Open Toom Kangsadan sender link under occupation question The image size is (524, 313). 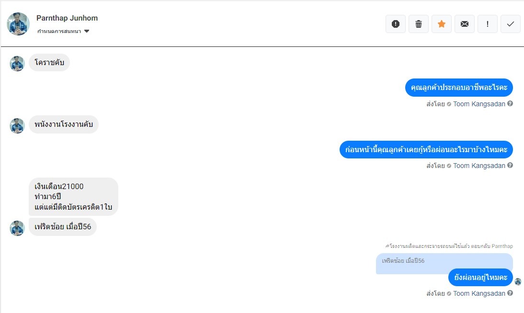coord(479,104)
